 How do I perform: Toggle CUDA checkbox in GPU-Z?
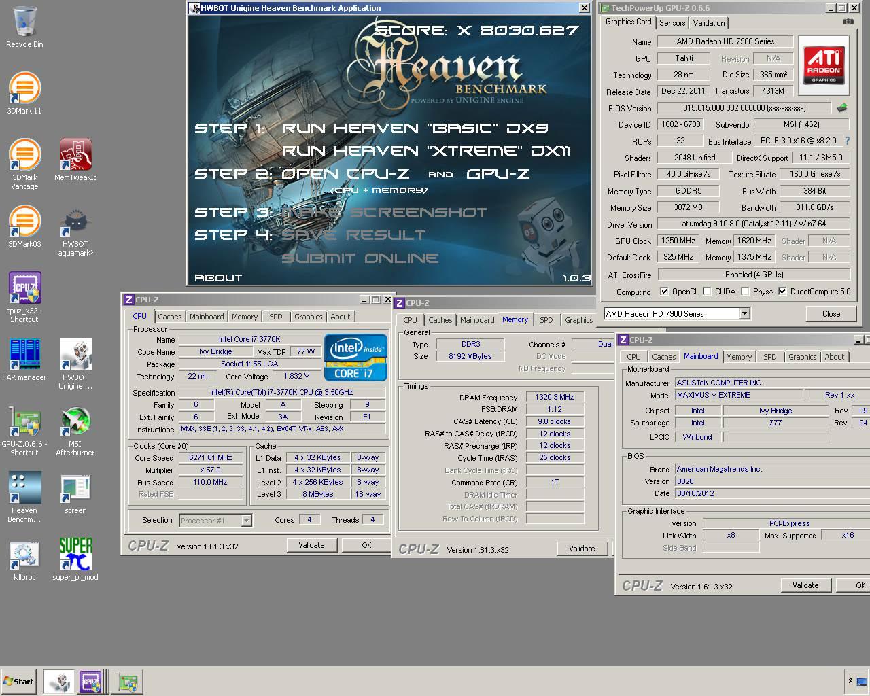[707, 292]
